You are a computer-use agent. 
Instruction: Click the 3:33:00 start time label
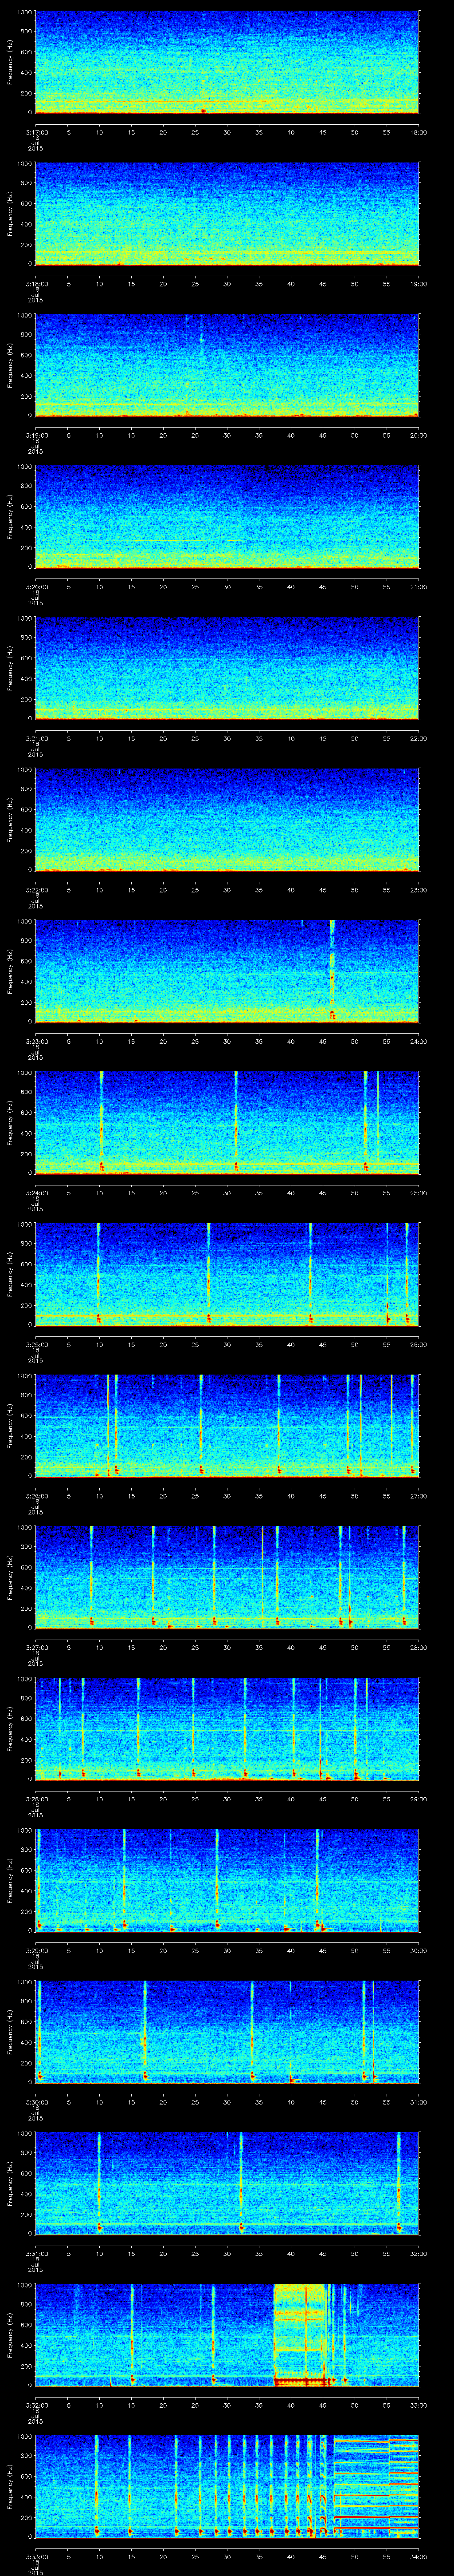point(37,2557)
